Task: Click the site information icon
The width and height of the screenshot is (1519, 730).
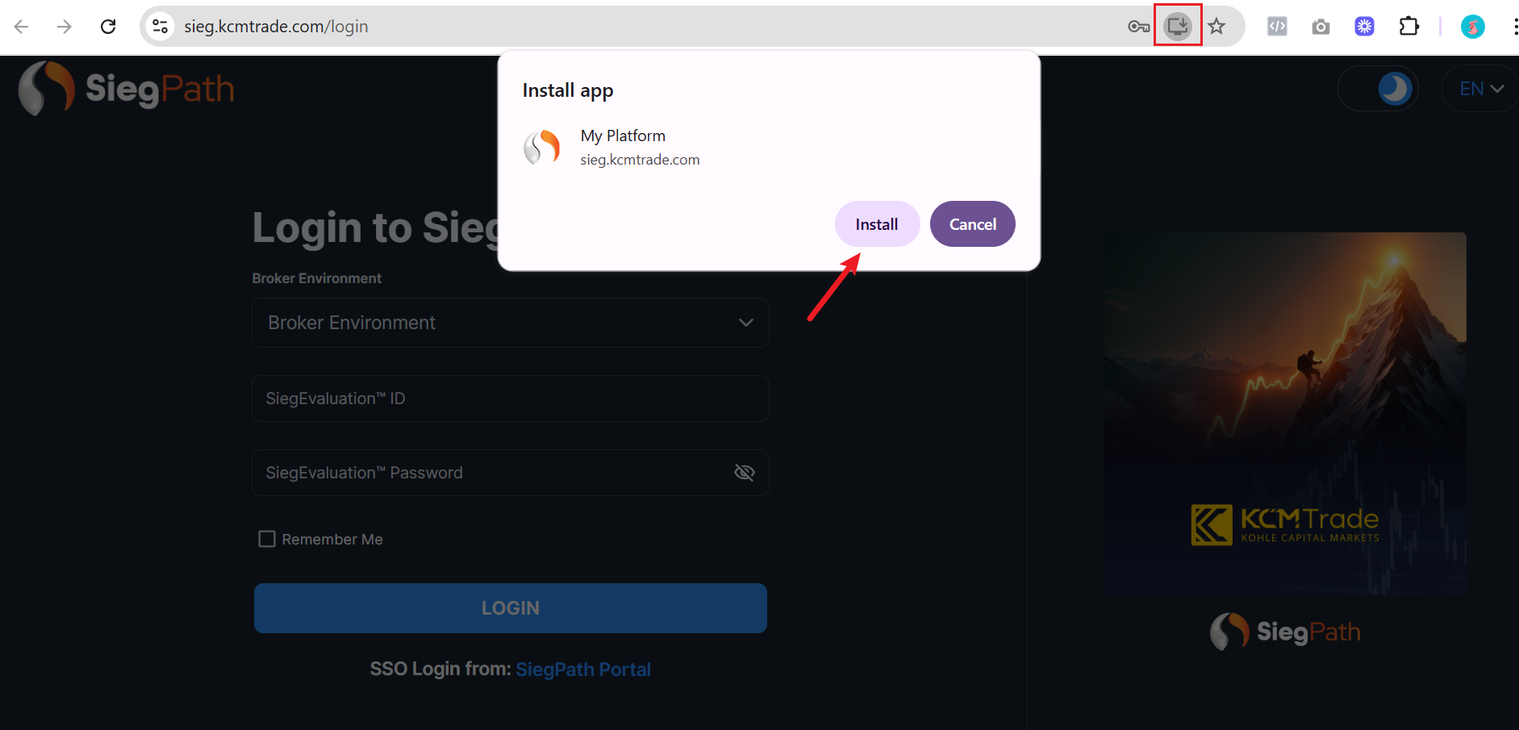Action: point(161,27)
